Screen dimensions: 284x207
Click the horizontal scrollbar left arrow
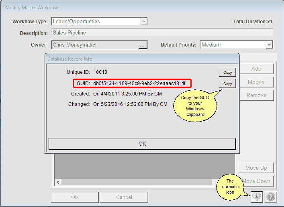(58, 182)
